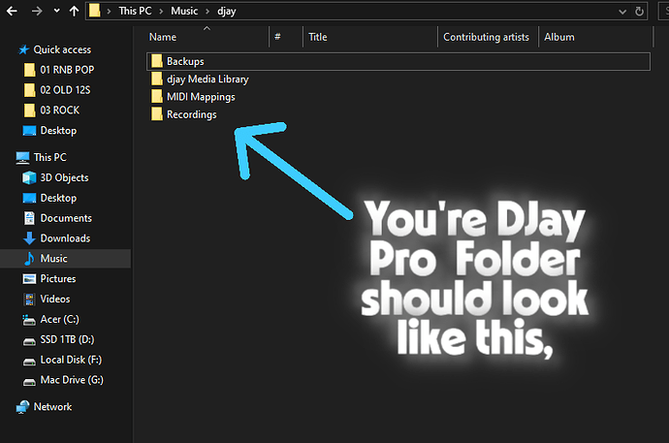Open Desktop under This PC
The width and height of the screenshot is (669, 443).
[x=58, y=198]
